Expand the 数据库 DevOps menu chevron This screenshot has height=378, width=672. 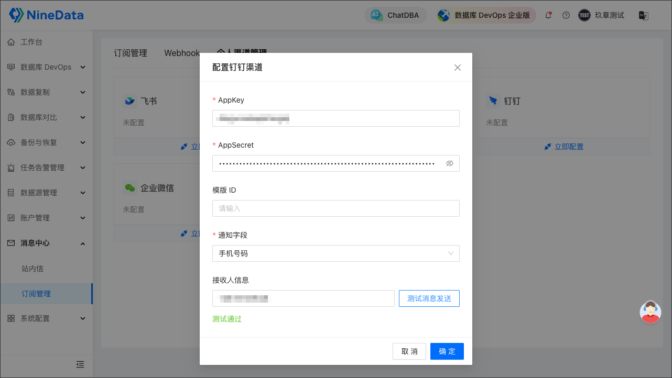click(x=82, y=67)
